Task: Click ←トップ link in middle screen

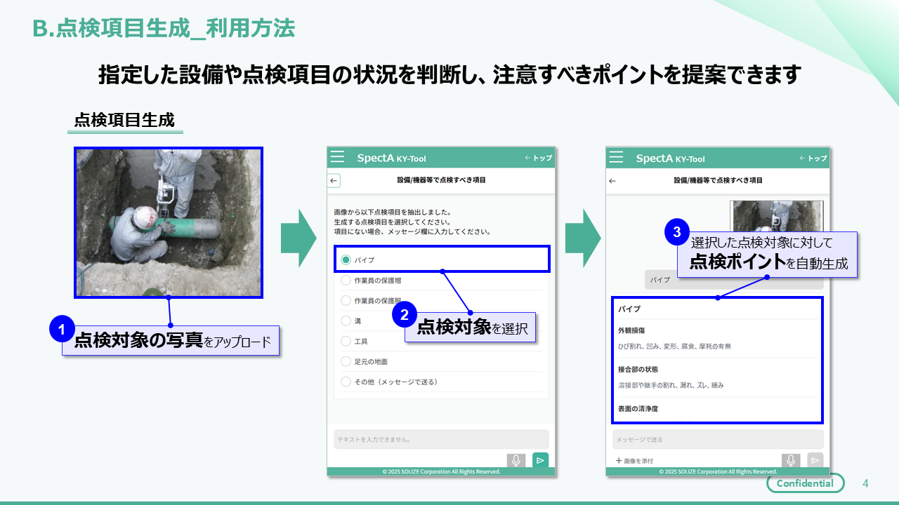Action: 538,158
